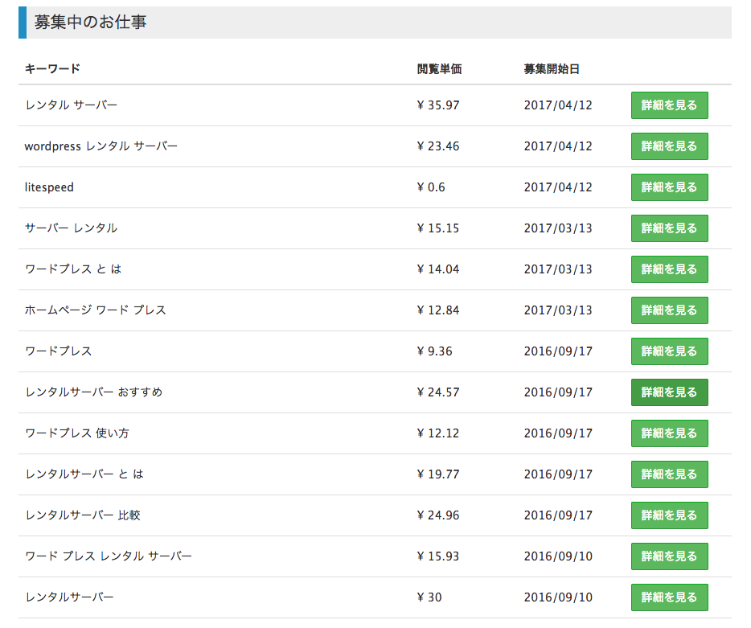Viewport: 751px width, 628px height.
Task: Click keyword サーバー レンタル
Action: 71,228
